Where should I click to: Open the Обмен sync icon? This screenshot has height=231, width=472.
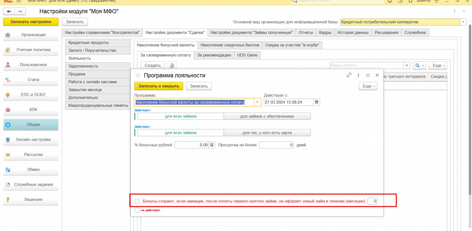(x=8, y=170)
